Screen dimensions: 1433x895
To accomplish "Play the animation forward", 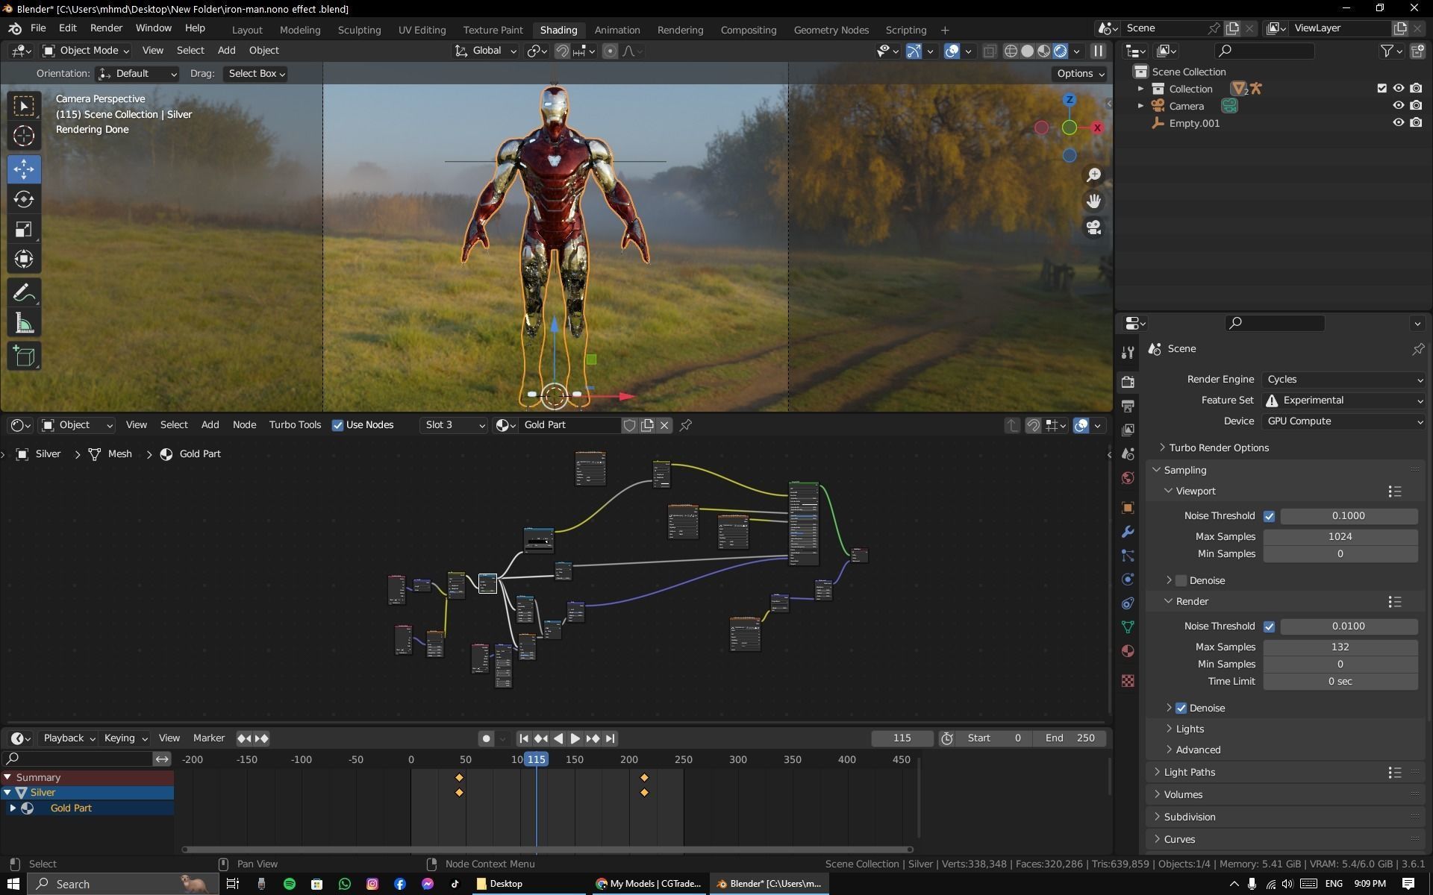I will [x=575, y=738].
